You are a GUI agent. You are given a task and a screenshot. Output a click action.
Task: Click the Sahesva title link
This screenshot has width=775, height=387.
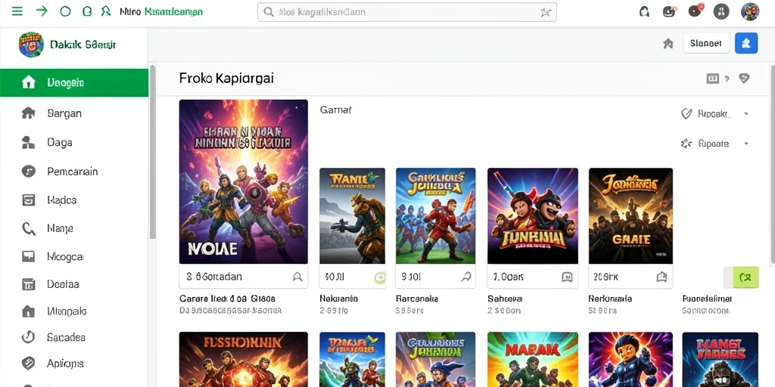(x=505, y=299)
